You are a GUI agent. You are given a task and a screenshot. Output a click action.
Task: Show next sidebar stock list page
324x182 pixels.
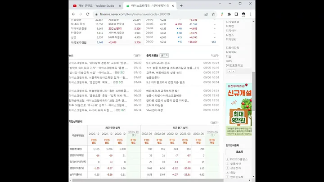(x=233, y=71)
